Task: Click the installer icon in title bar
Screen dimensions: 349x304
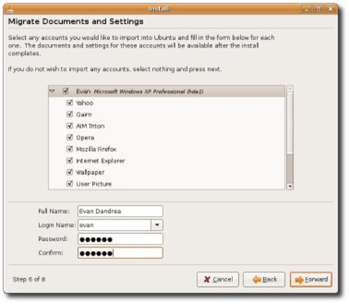Action: (x=10, y=10)
